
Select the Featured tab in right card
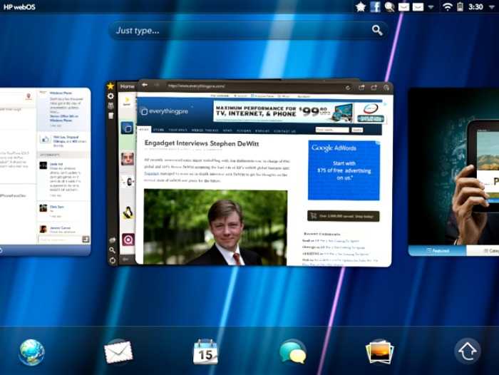[x=437, y=250]
